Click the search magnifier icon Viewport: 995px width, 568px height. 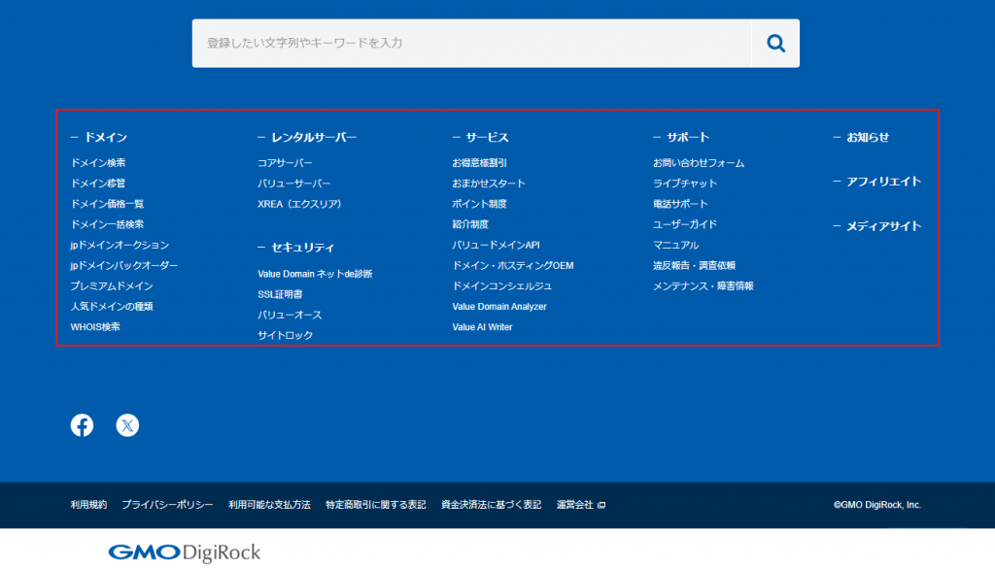pyautogui.click(x=774, y=43)
